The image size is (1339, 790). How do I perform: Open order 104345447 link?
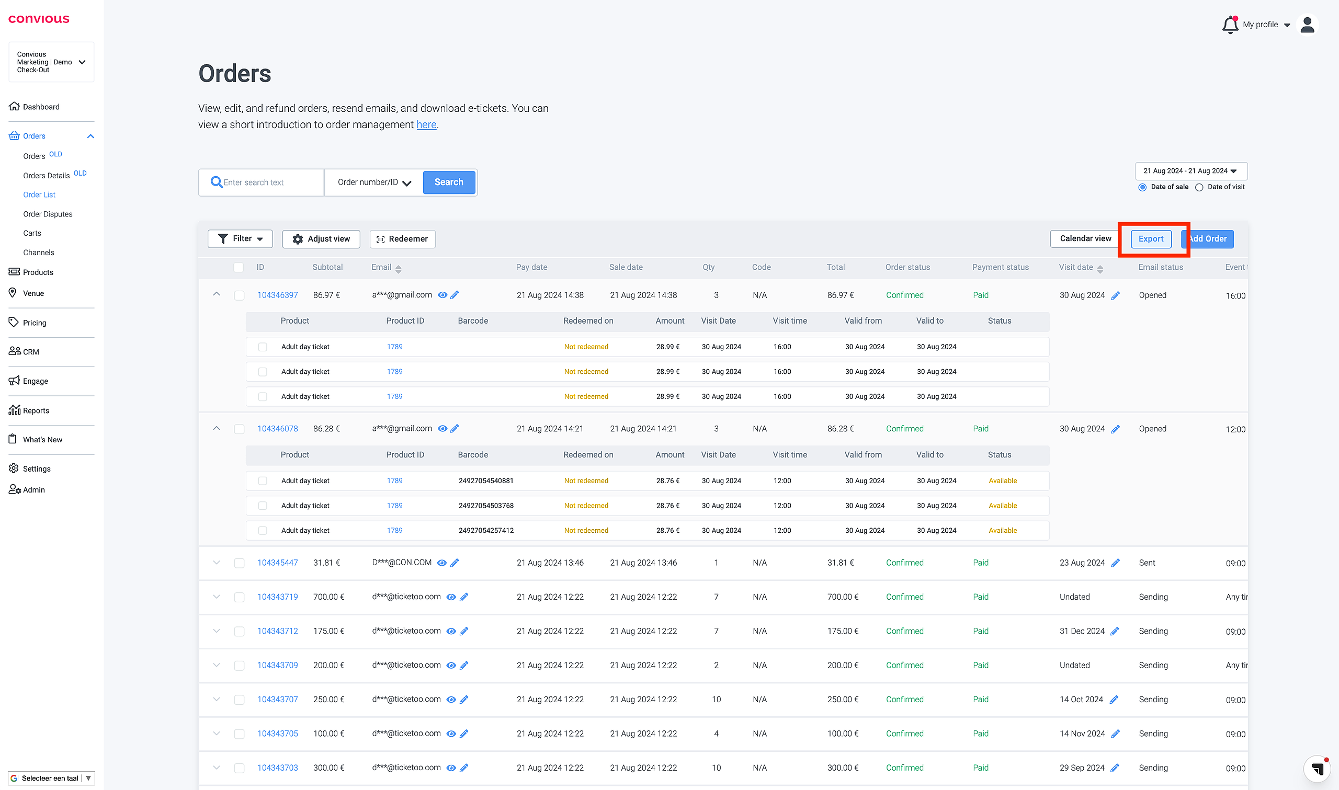point(277,563)
